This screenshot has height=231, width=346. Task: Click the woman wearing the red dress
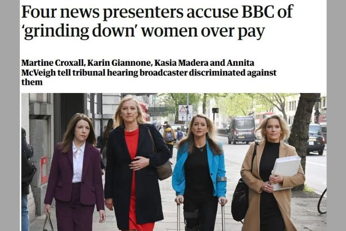(136, 163)
